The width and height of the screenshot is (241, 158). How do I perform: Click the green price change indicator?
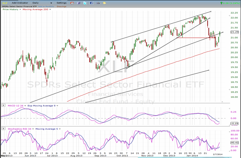click(x=230, y=3)
